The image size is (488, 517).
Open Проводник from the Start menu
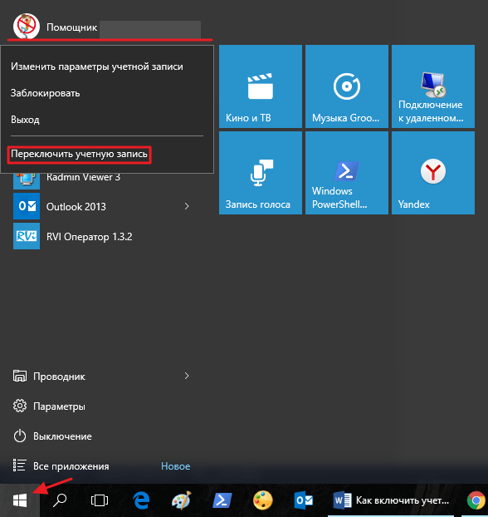[x=59, y=377]
